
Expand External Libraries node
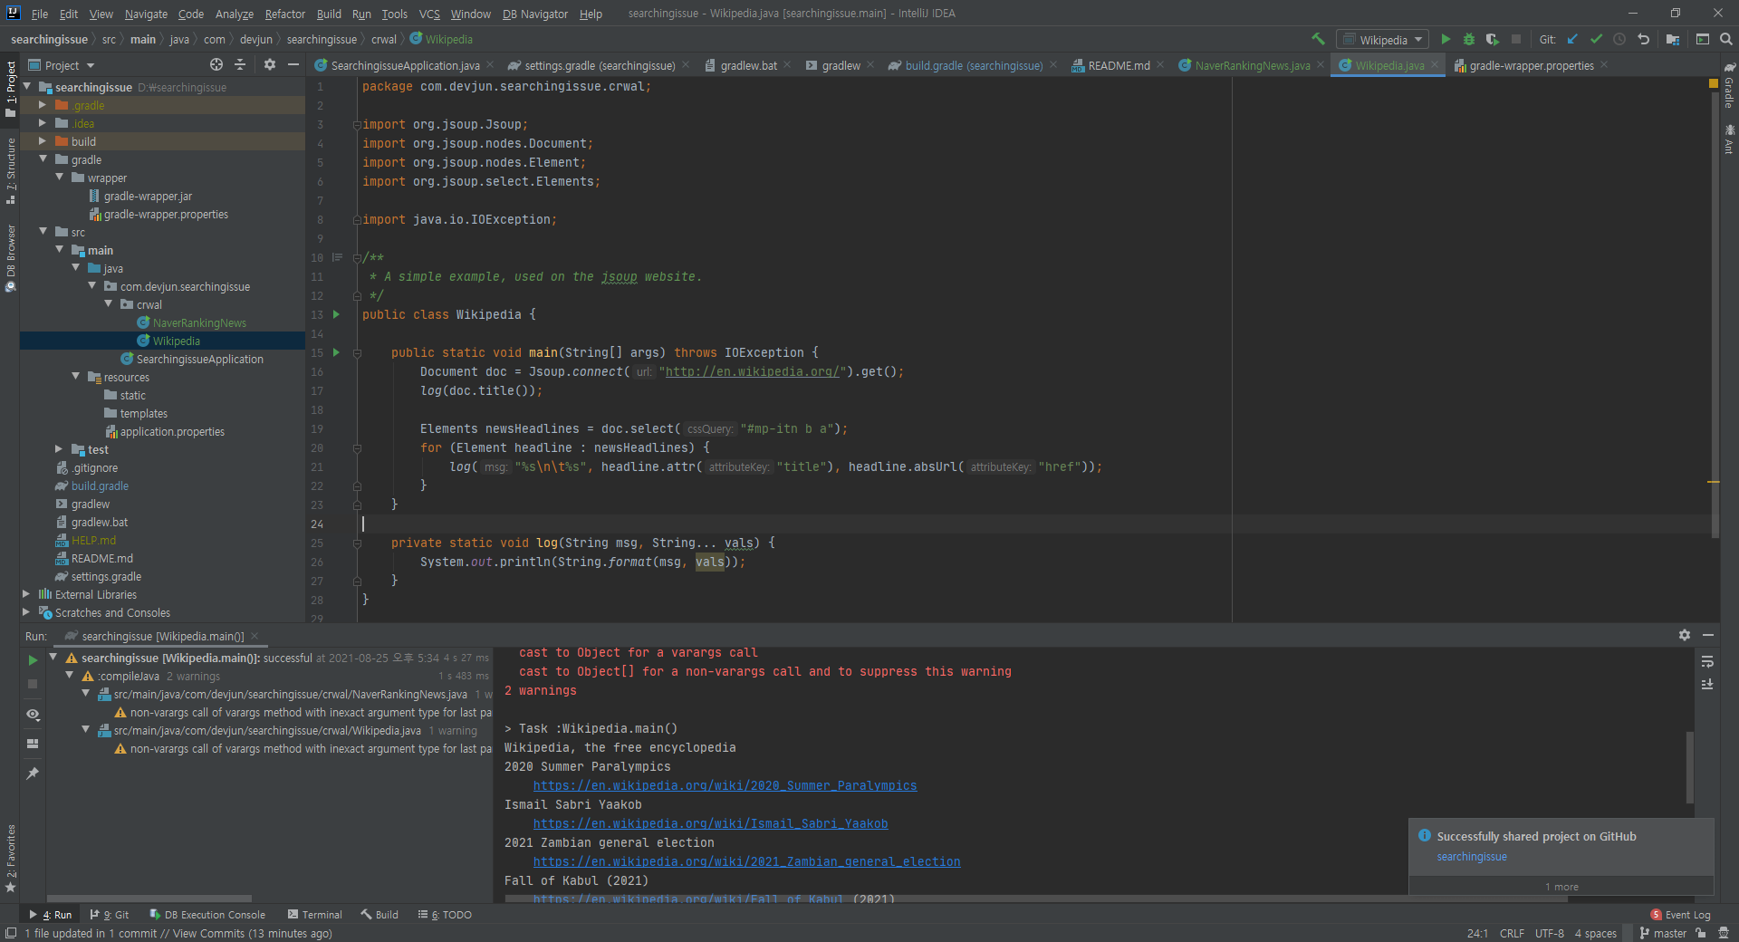click(x=25, y=594)
